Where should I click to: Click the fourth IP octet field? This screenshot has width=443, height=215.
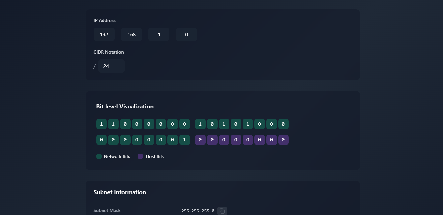[x=187, y=34]
